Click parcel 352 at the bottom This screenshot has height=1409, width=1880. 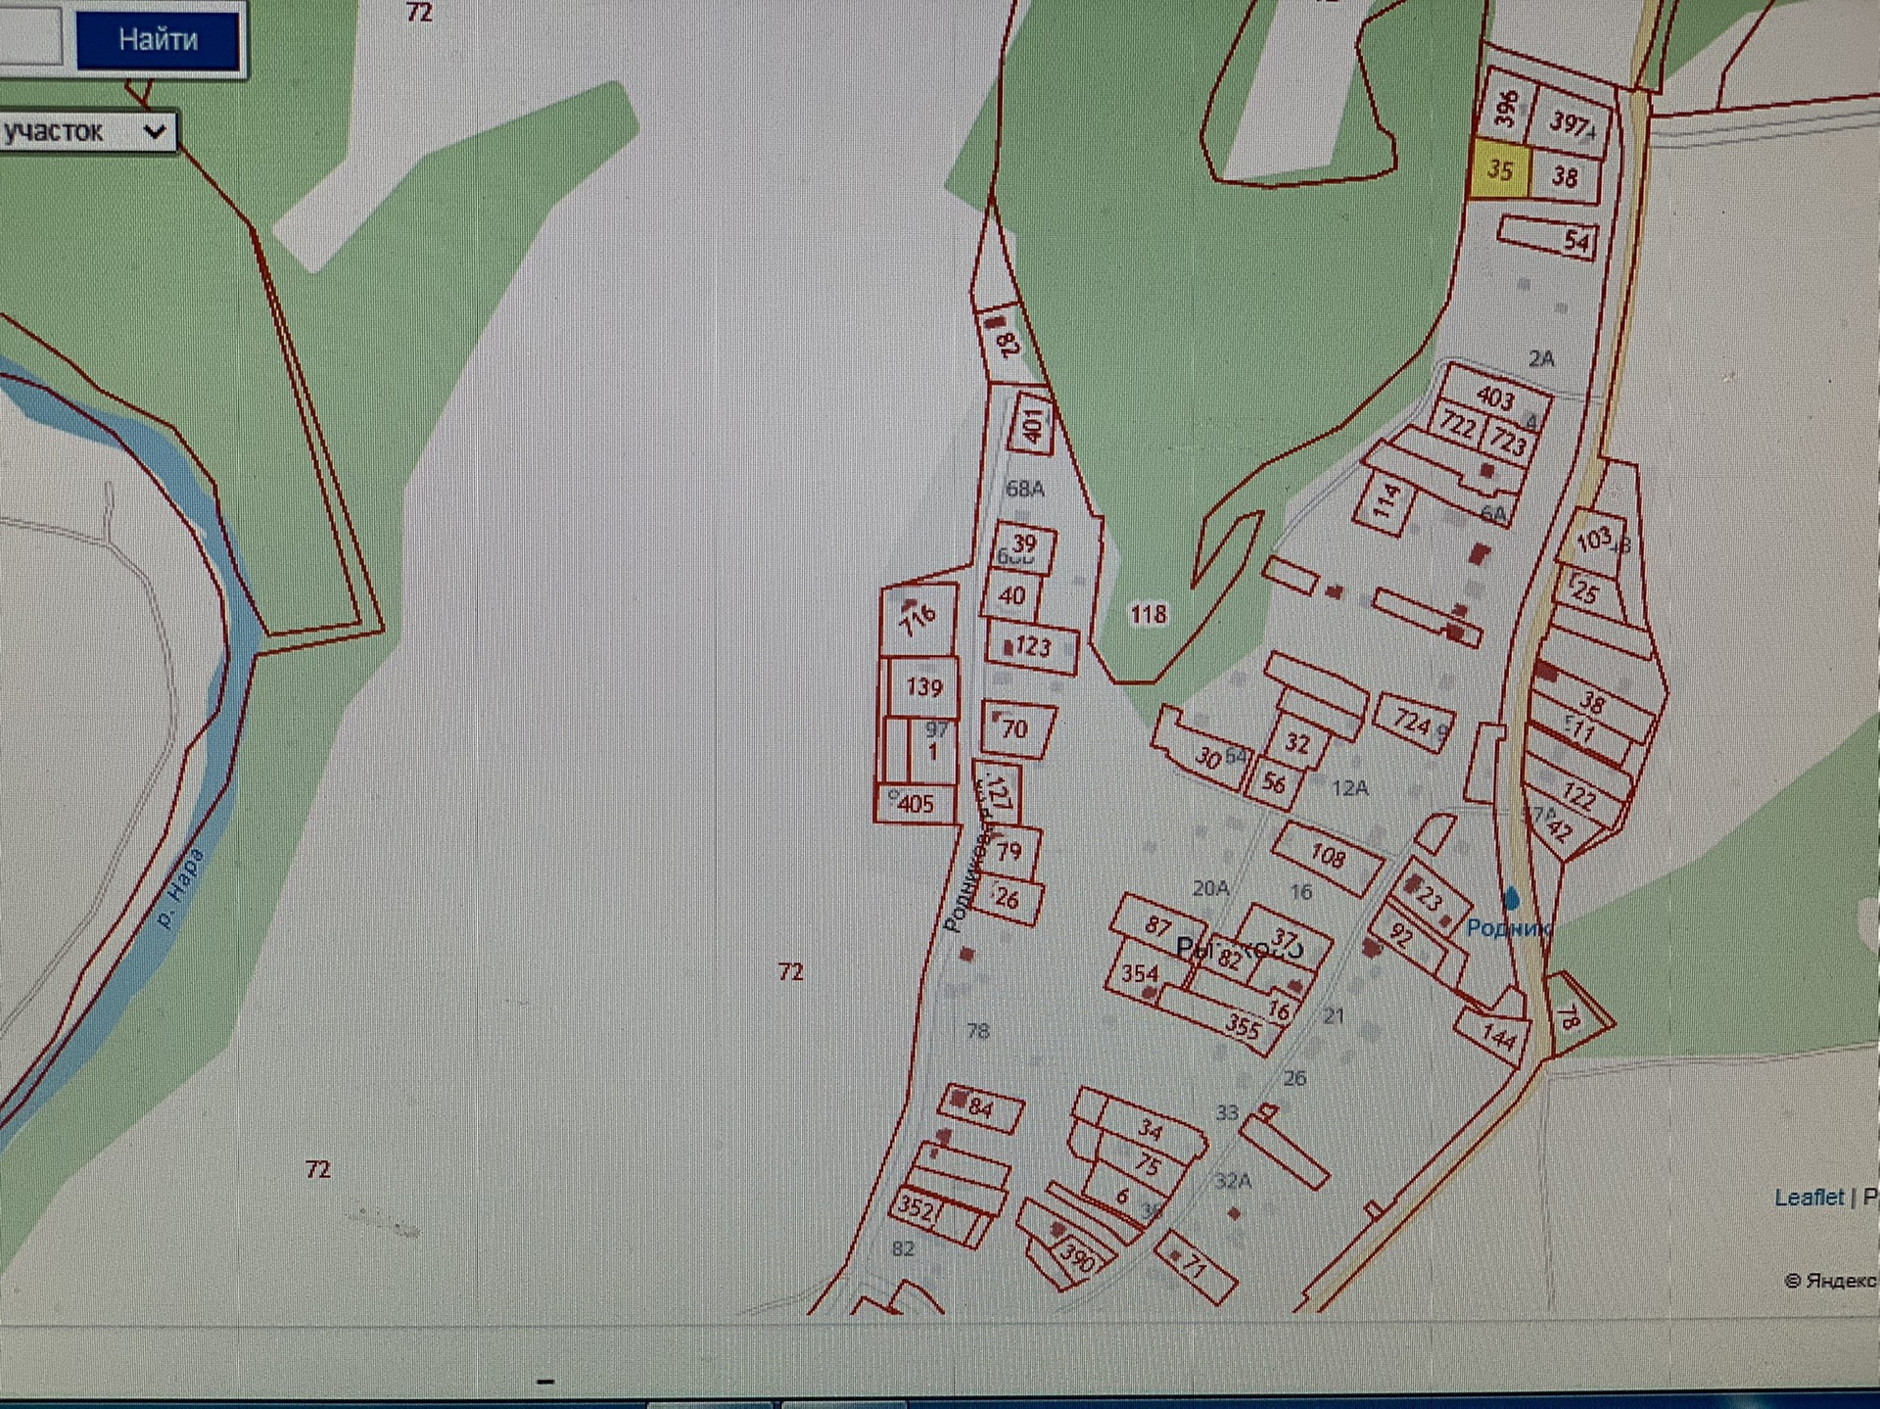[916, 1208]
